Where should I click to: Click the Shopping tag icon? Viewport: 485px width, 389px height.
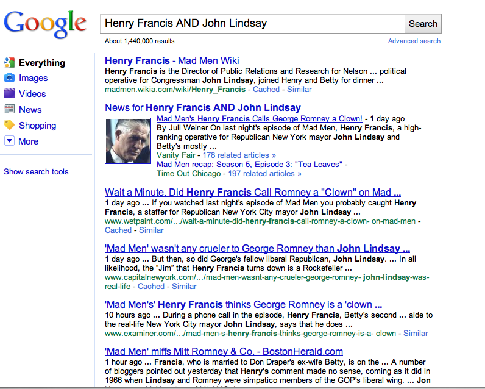(x=9, y=125)
